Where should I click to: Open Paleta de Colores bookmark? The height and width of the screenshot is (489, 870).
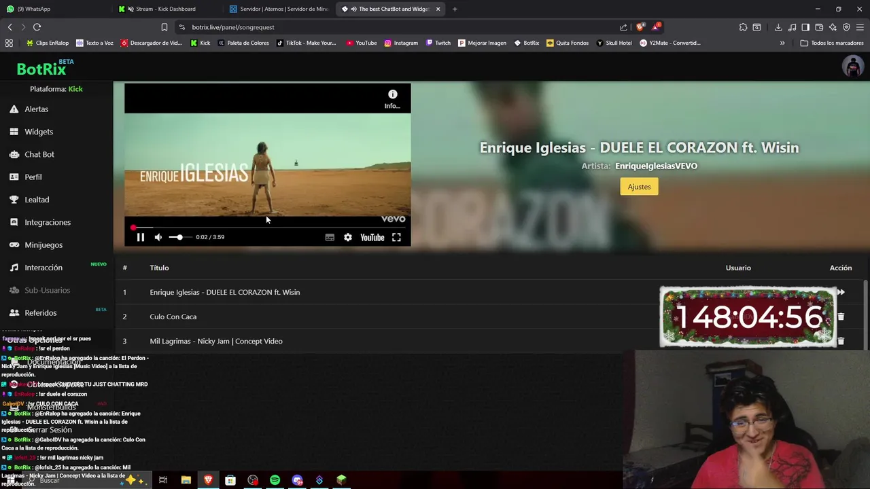tap(243, 43)
